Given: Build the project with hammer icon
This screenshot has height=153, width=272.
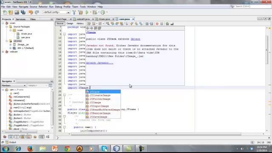Looking at the screenshot, I should point(74,12).
